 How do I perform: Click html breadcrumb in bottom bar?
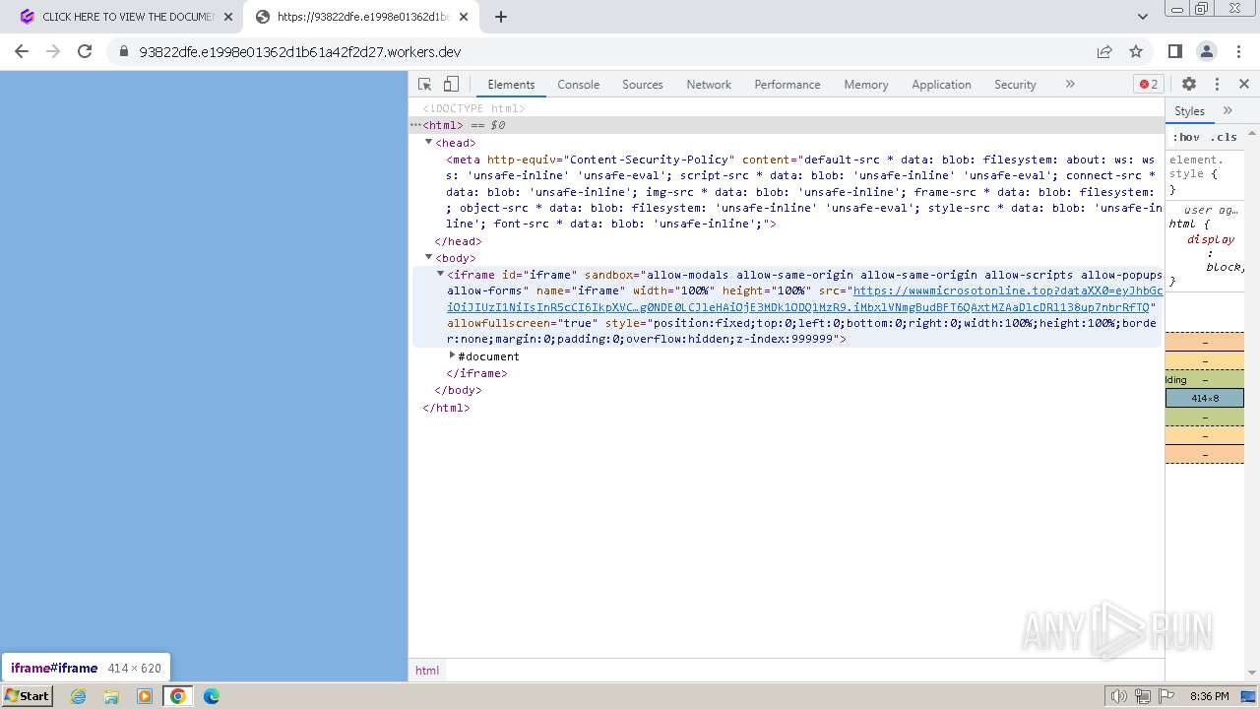pos(427,670)
